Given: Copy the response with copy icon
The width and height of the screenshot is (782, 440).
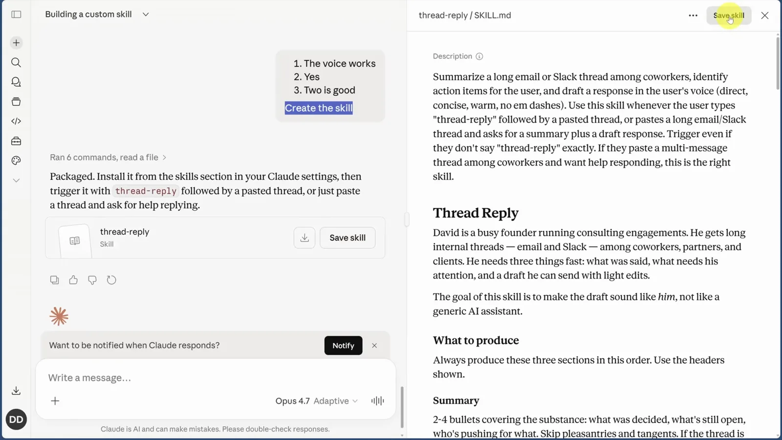Looking at the screenshot, I should (54, 280).
